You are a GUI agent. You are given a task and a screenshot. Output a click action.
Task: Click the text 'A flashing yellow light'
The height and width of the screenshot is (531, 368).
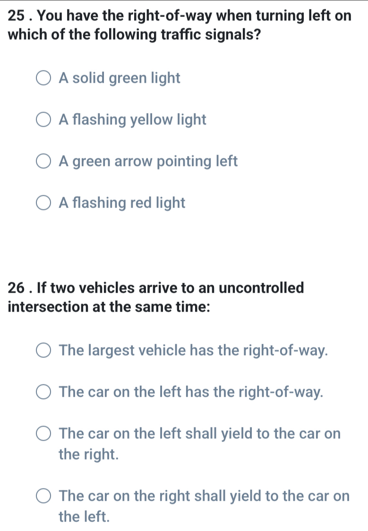click(132, 119)
